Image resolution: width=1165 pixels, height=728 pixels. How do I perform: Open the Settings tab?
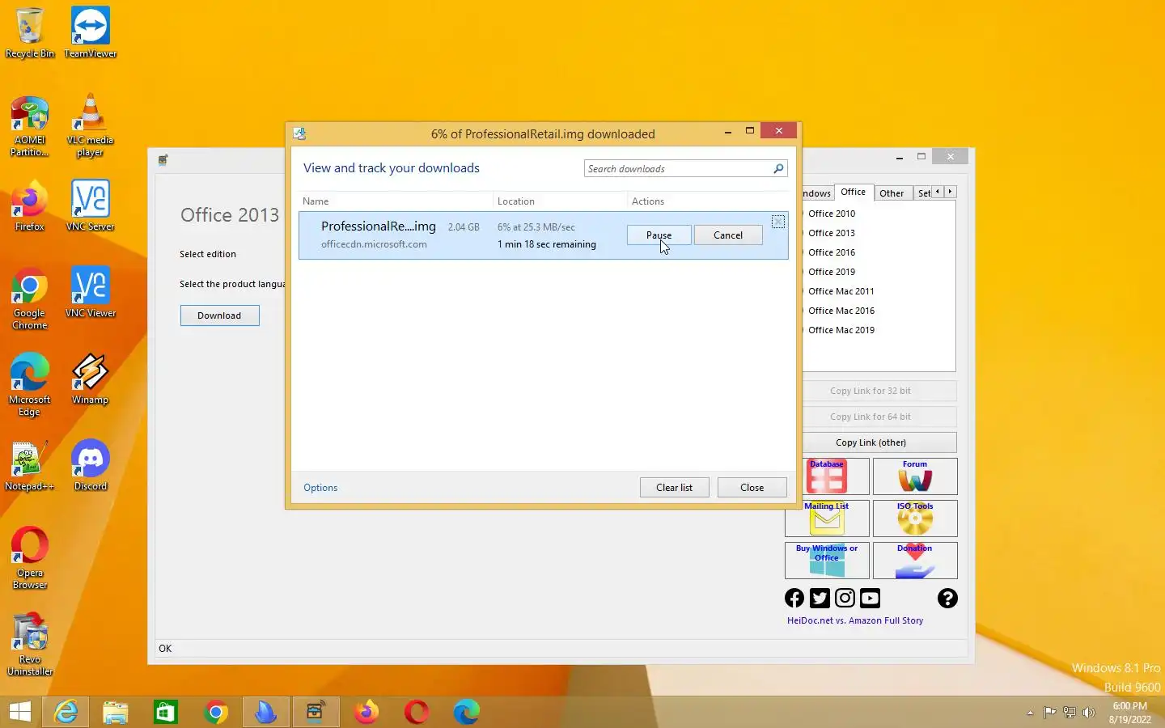(x=923, y=193)
